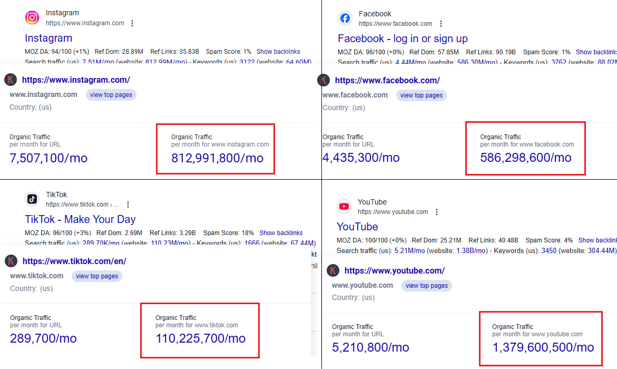617x369 pixels.
Task: Open three-dot menu next to instagram.com URL
Action: tap(132, 23)
